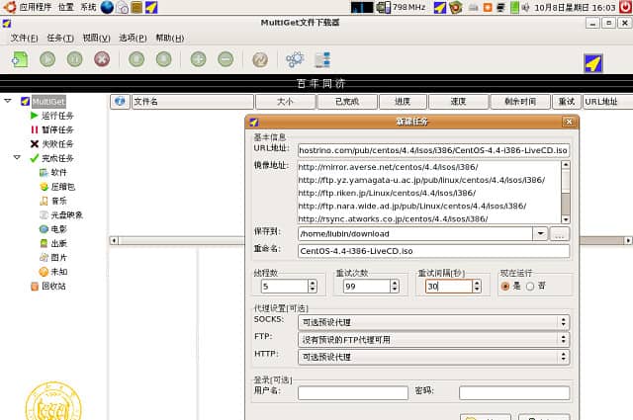Open the File menu
Screen dimensions: 633x420
click(24, 38)
